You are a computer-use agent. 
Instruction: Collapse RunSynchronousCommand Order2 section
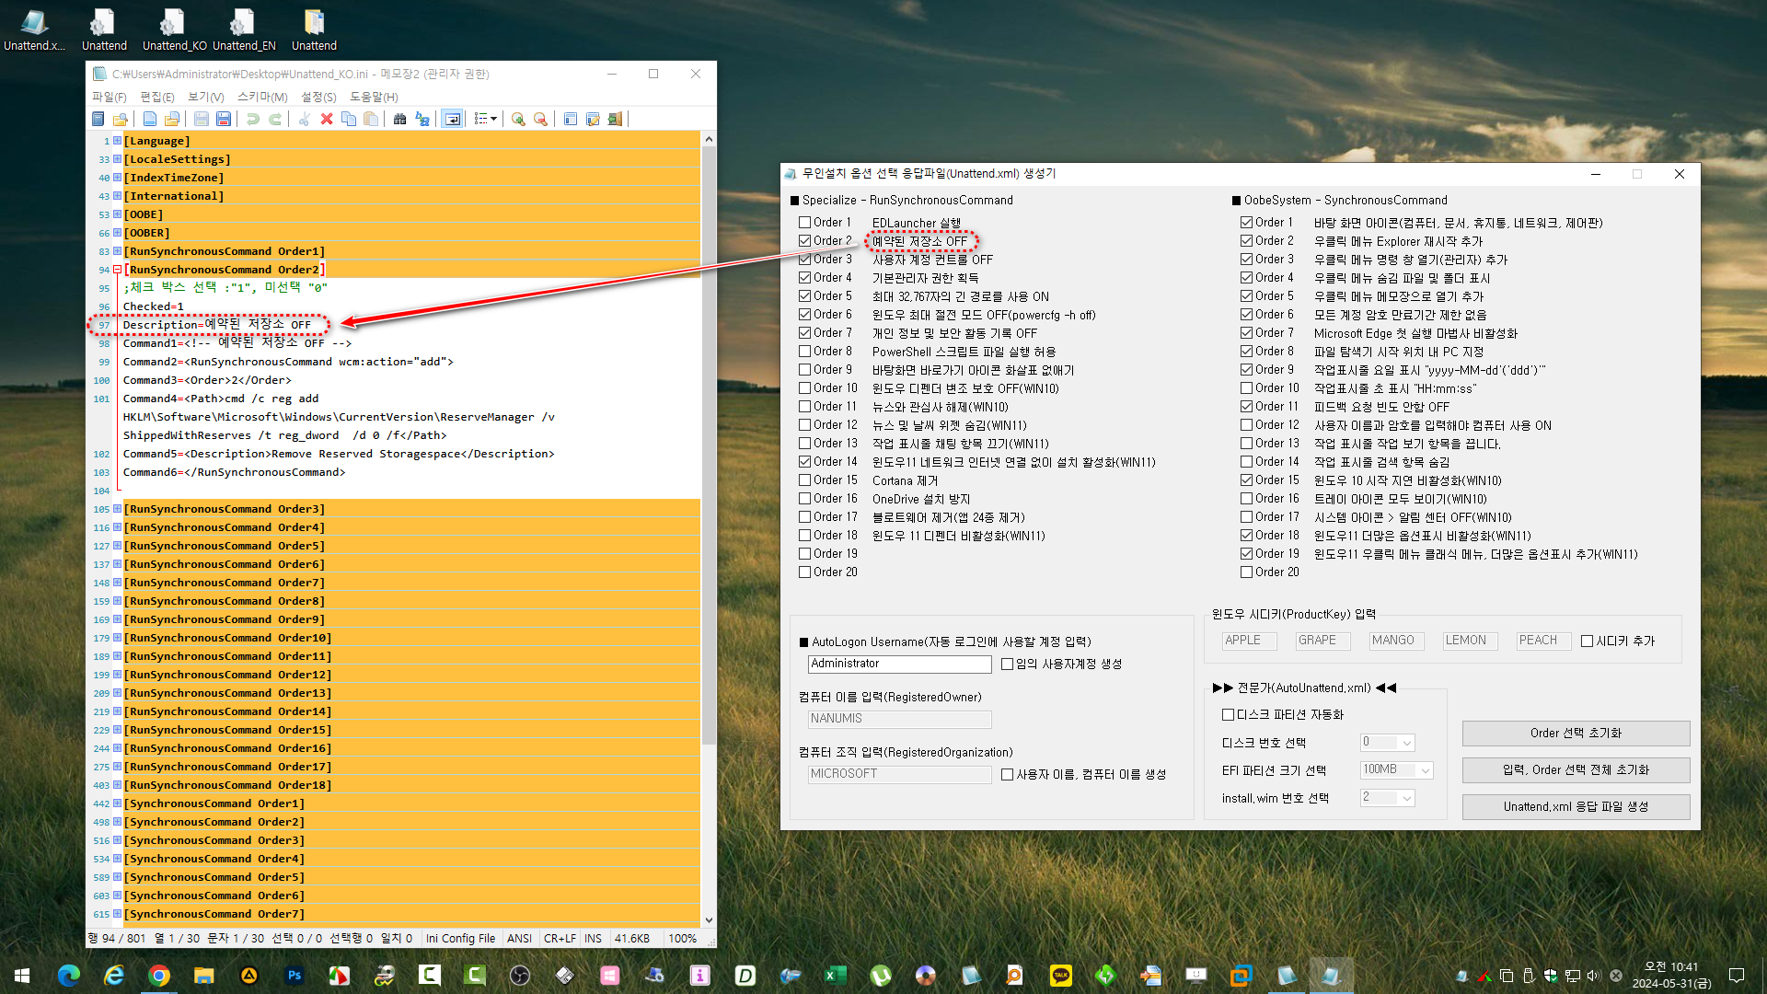tap(117, 270)
